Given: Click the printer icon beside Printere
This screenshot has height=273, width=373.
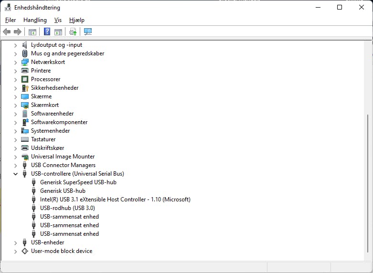Looking at the screenshot, I should click(24, 71).
